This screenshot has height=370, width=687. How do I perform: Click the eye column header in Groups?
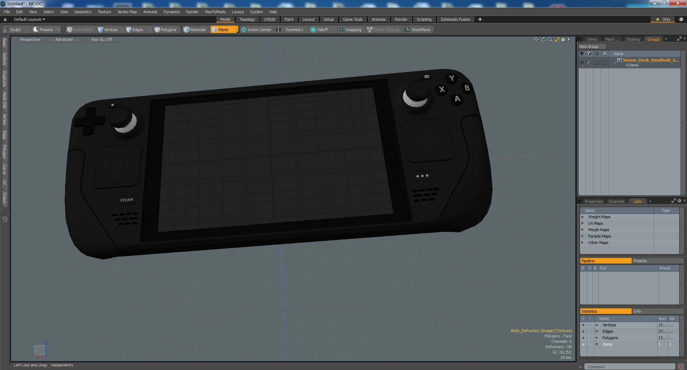coord(582,54)
